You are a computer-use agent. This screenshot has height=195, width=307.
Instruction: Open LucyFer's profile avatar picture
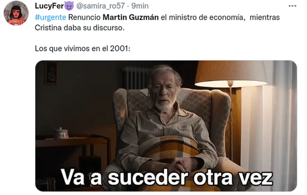tap(16, 13)
